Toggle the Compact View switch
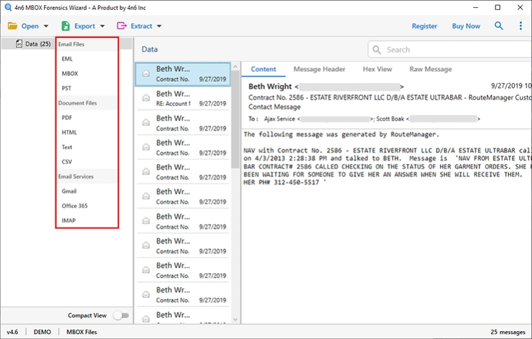The width and height of the screenshot is (532, 339). pos(121,315)
